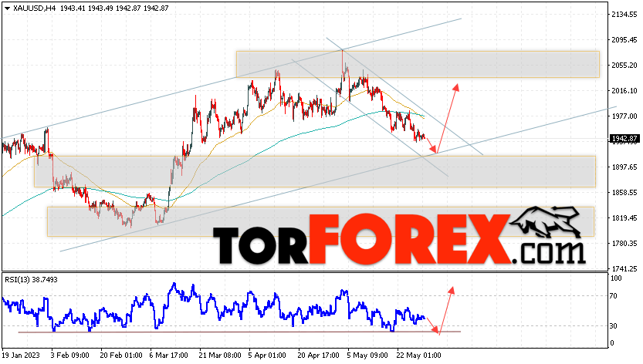Click the 2055.20 price axis label
This screenshot has width=643, height=364.
(x=624, y=66)
